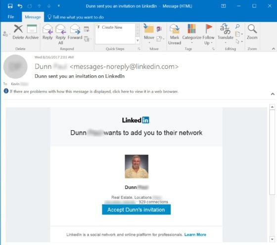
Task: Open the Learn More link
Action: 195,235
